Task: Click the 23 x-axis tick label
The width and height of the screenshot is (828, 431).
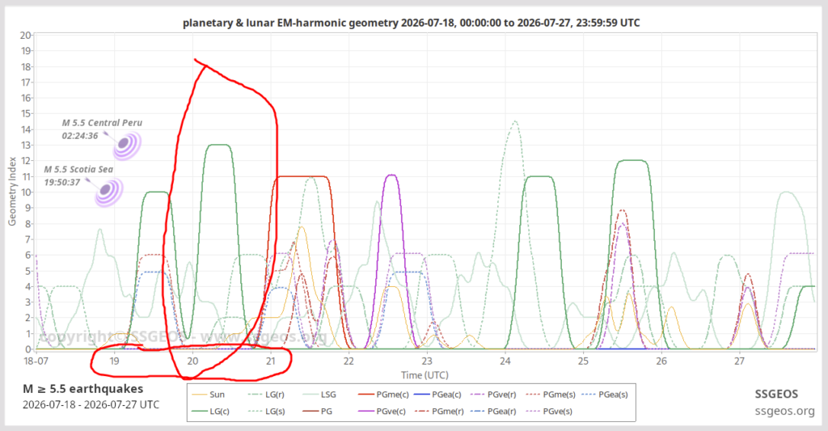Action: click(x=427, y=361)
